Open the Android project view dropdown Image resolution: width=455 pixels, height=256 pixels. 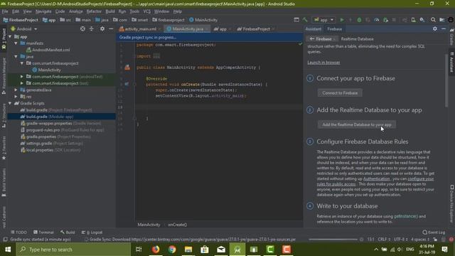tap(24, 29)
